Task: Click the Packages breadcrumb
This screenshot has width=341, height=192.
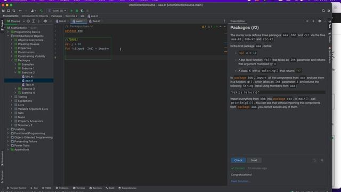Action: (x=57, y=16)
